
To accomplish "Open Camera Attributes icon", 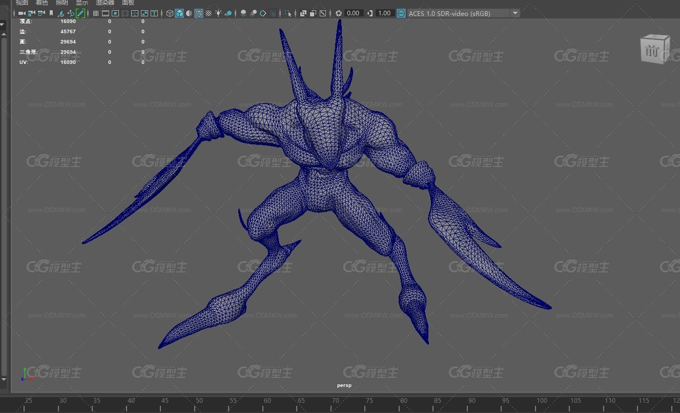I will (x=41, y=13).
